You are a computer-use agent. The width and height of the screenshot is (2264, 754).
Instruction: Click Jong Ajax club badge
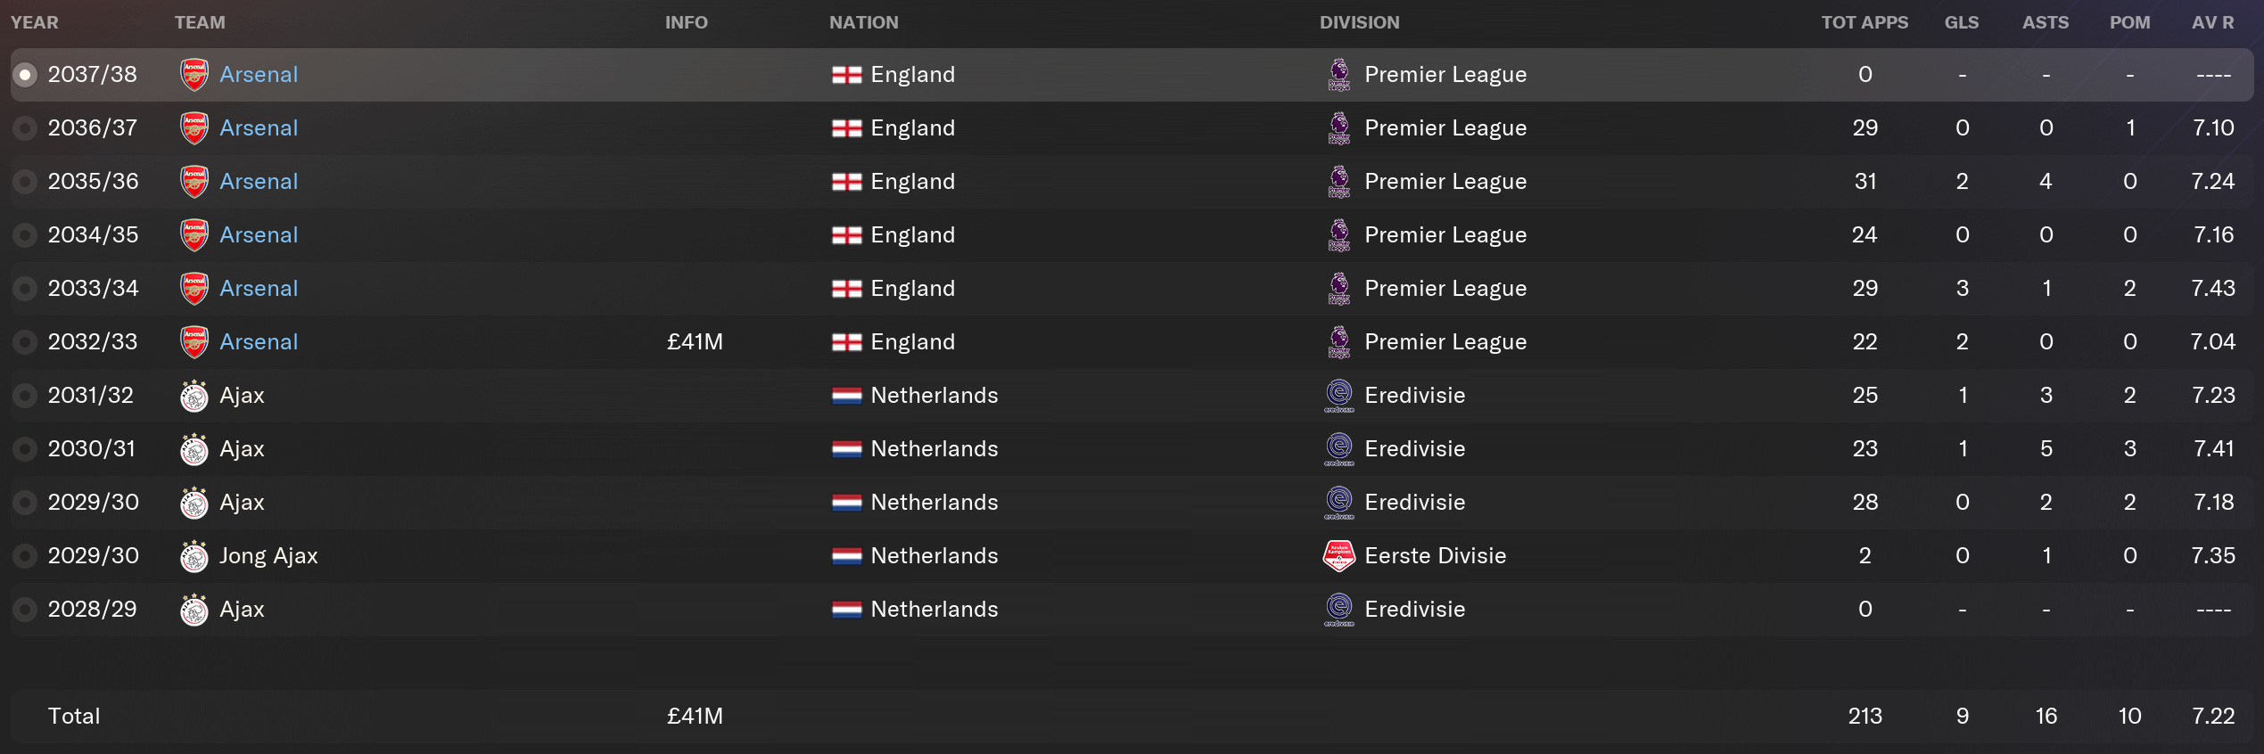point(194,556)
